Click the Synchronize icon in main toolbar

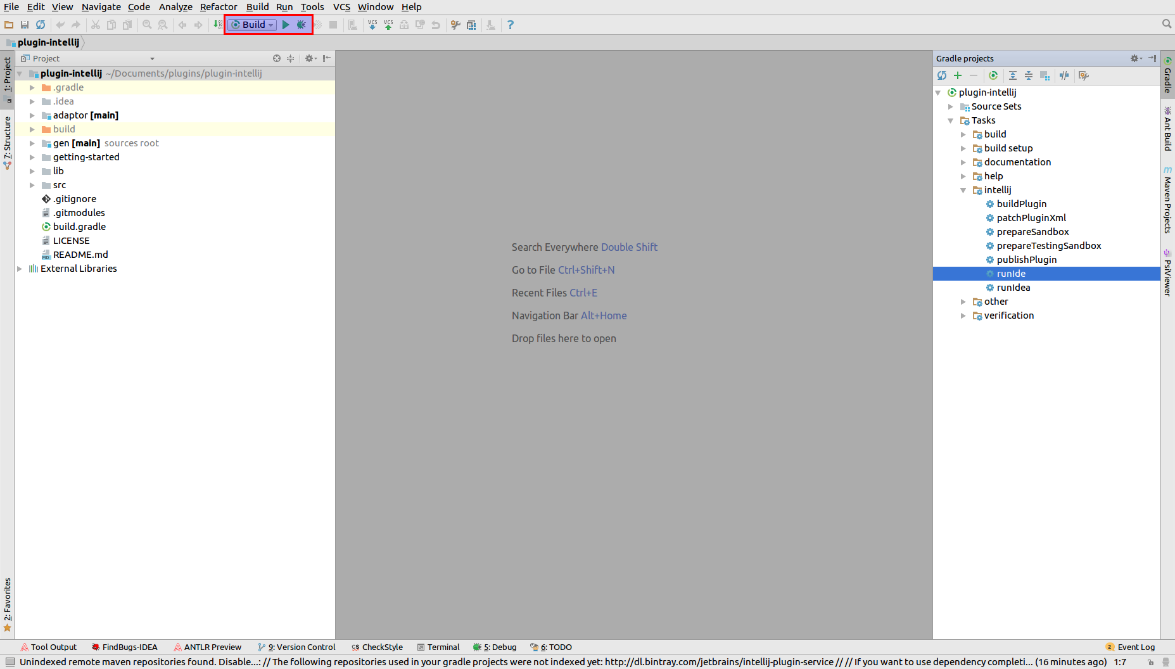pyautogui.click(x=41, y=25)
